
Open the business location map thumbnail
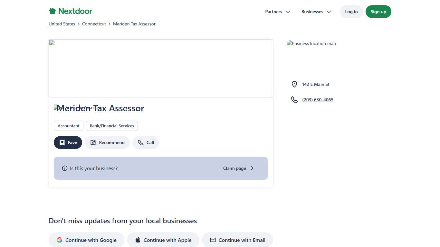(x=311, y=44)
